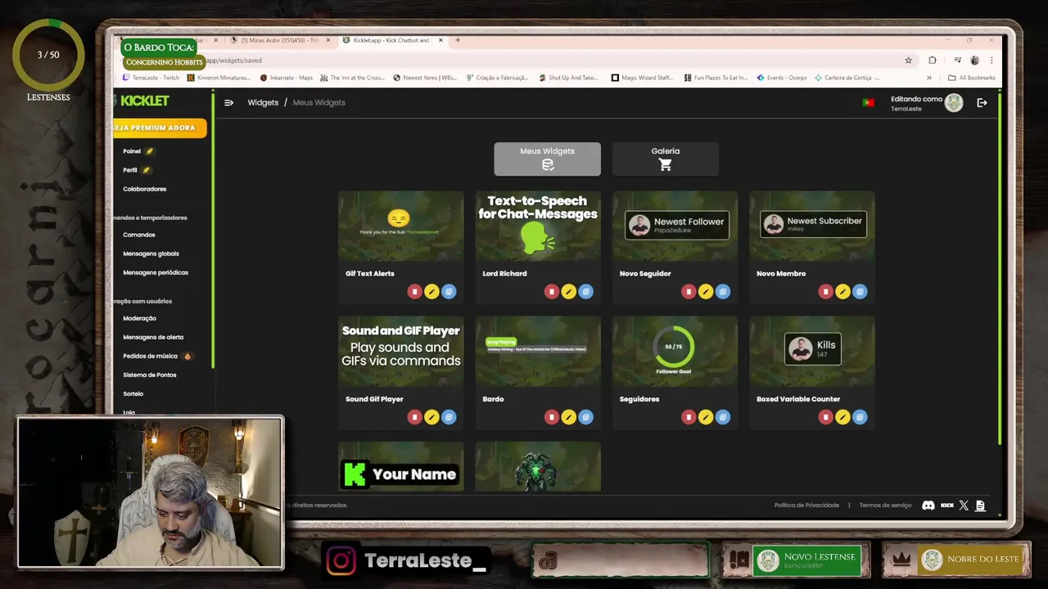This screenshot has height=589, width=1048.
Task: Open the X (Twitter) footer icon
Action: 964,506
